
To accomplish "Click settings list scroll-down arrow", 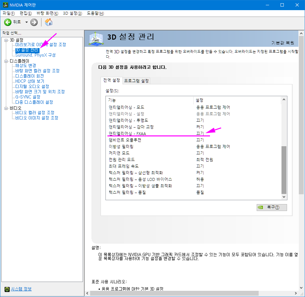I will pos(284,197).
